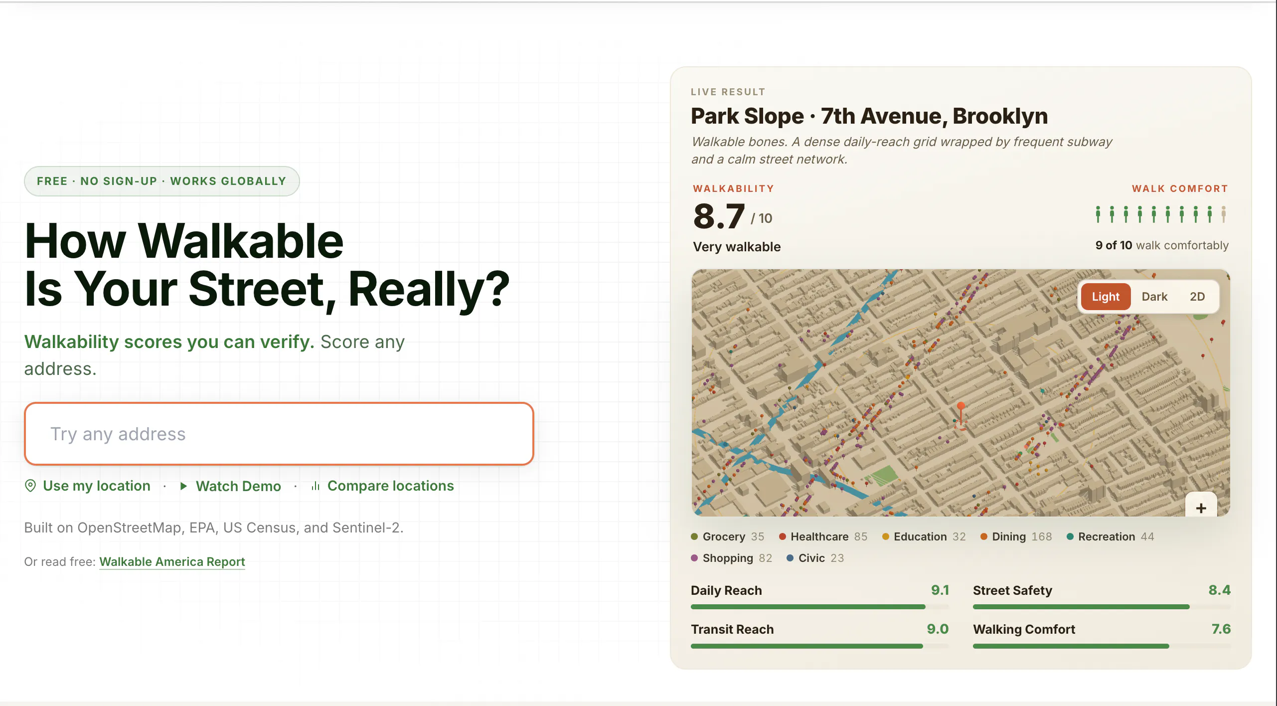
Task: Select the Shopping 82 legend entry
Action: 732,558
